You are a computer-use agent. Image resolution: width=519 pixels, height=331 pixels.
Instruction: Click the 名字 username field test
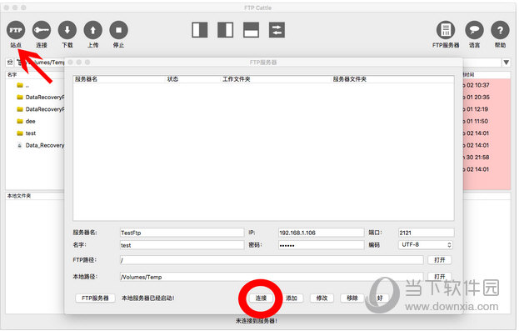(182, 245)
